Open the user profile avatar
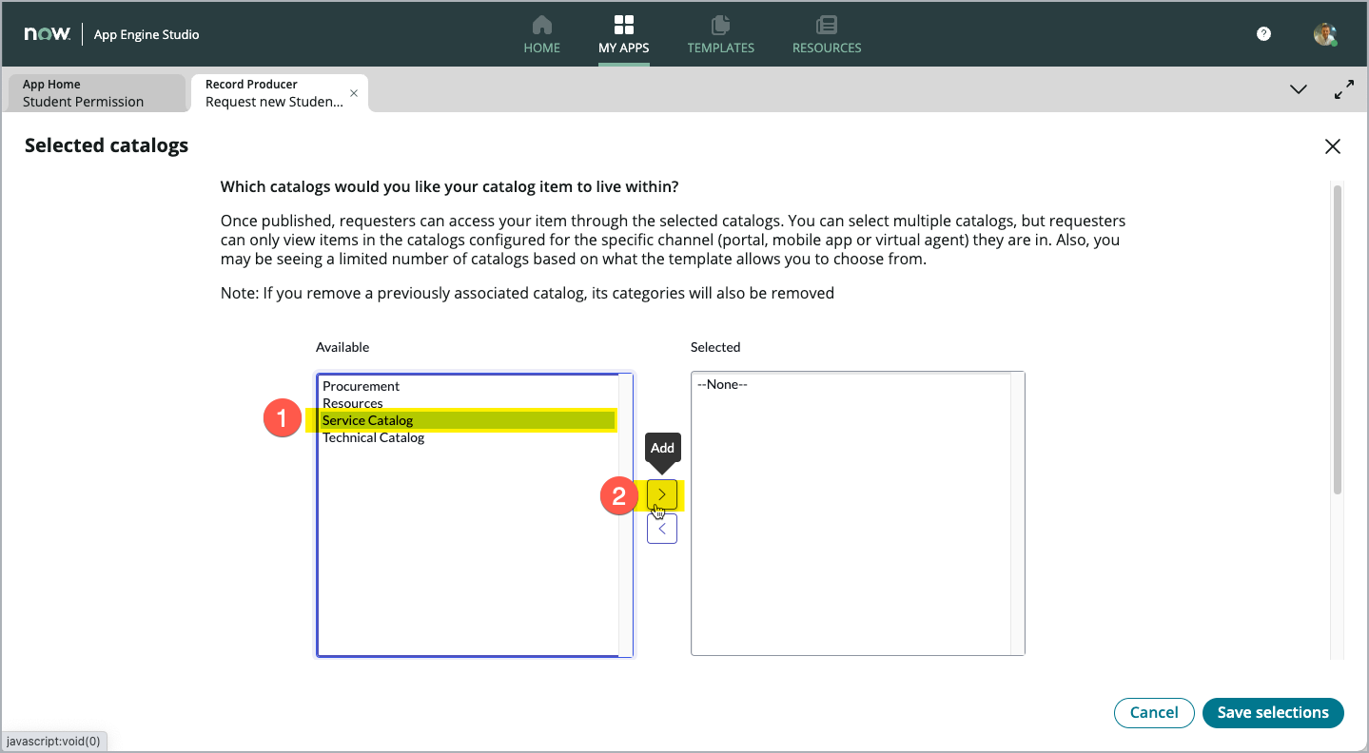The width and height of the screenshot is (1369, 753). (x=1325, y=34)
